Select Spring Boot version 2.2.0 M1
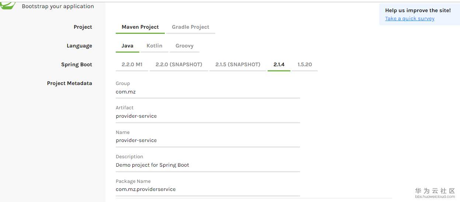 (x=132, y=64)
